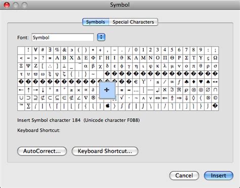Open the Font popup stepper menu
The height and width of the screenshot is (188, 240).
point(101,37)
